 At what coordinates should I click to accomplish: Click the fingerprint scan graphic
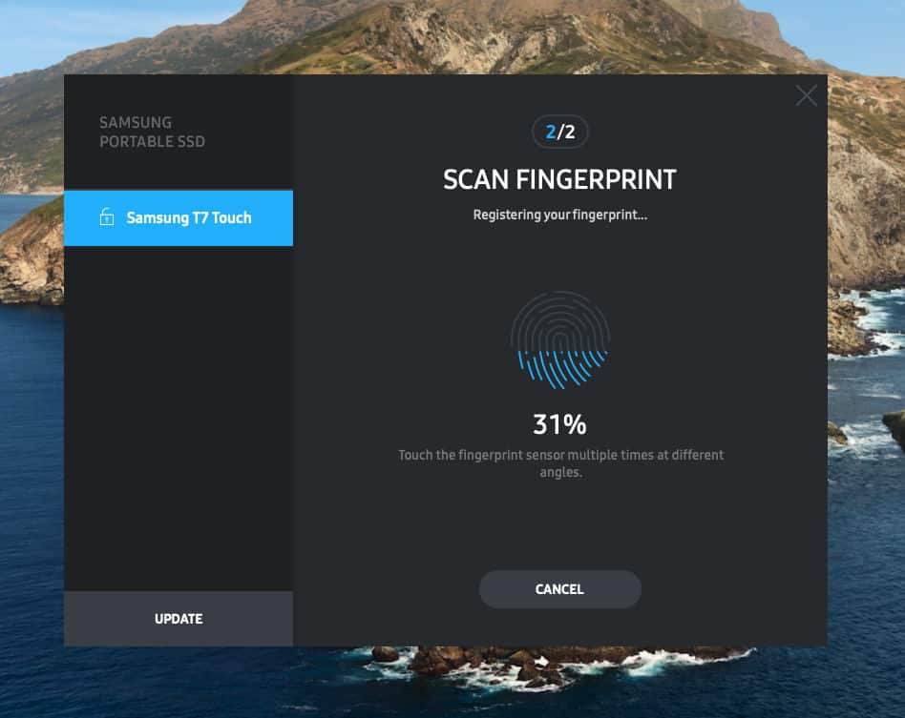pyautogui.click(x=559, y=339)
